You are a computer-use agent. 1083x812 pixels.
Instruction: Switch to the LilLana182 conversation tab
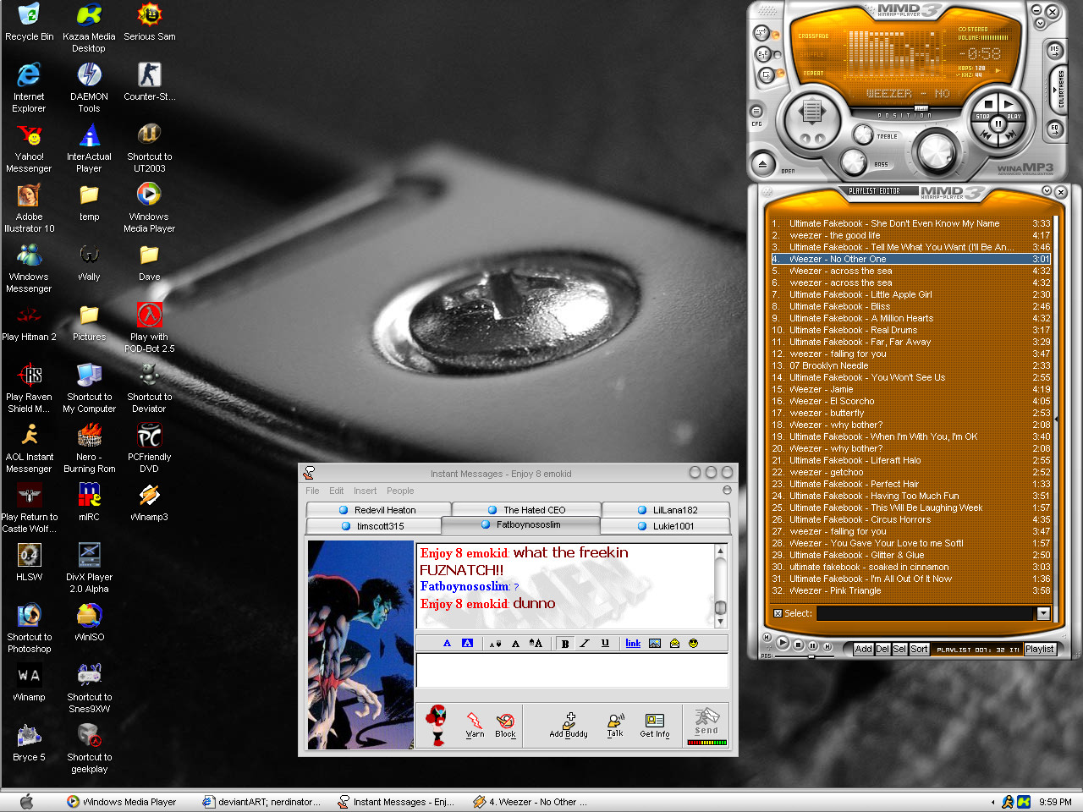point(667,510)
